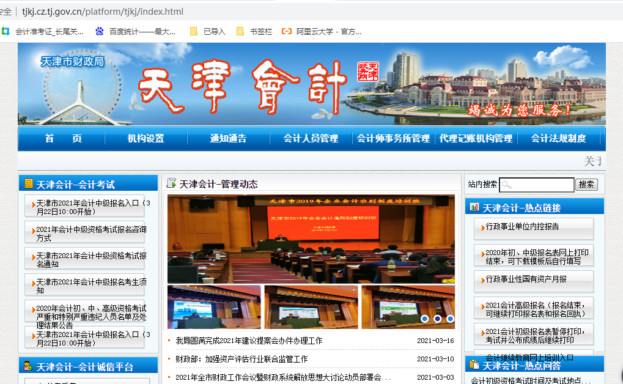Click the 百度统计 bookmark paw icon
This screenshot has height=384, width=623.
pyautogui.click(x=100, y=31)
